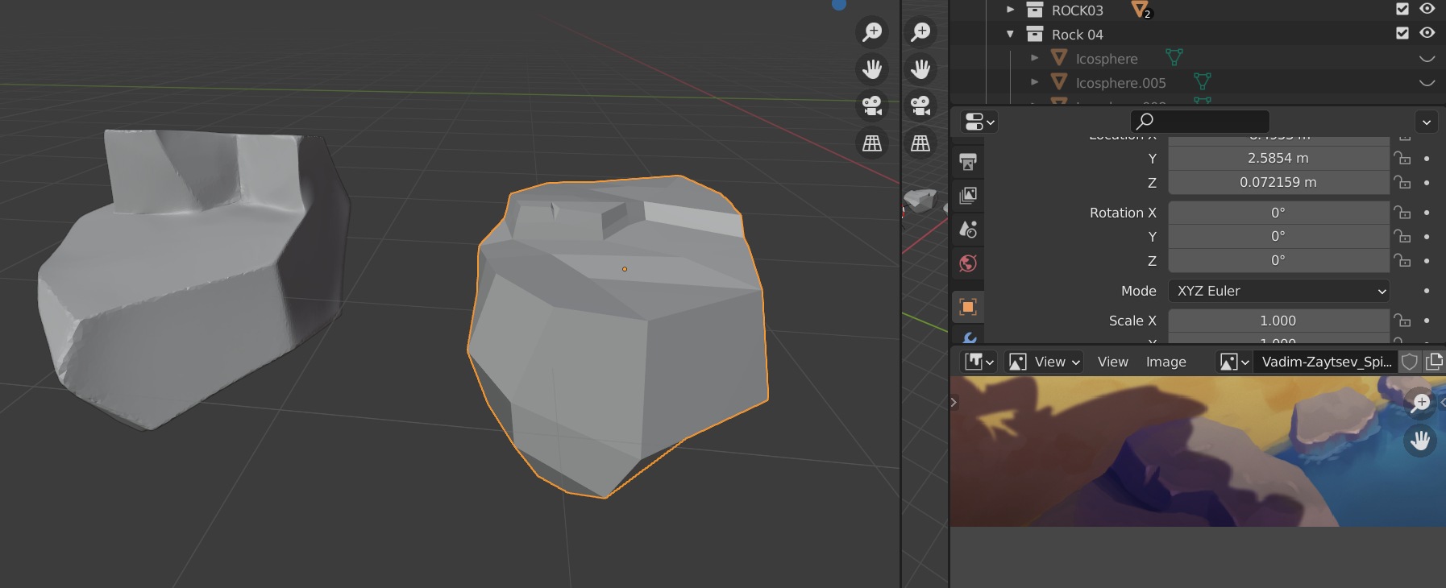This screenshot has width=1446, height=588.
Task: Unhide Icosphere.005 using its closed-eye icon
Action: pos(1427,82)
